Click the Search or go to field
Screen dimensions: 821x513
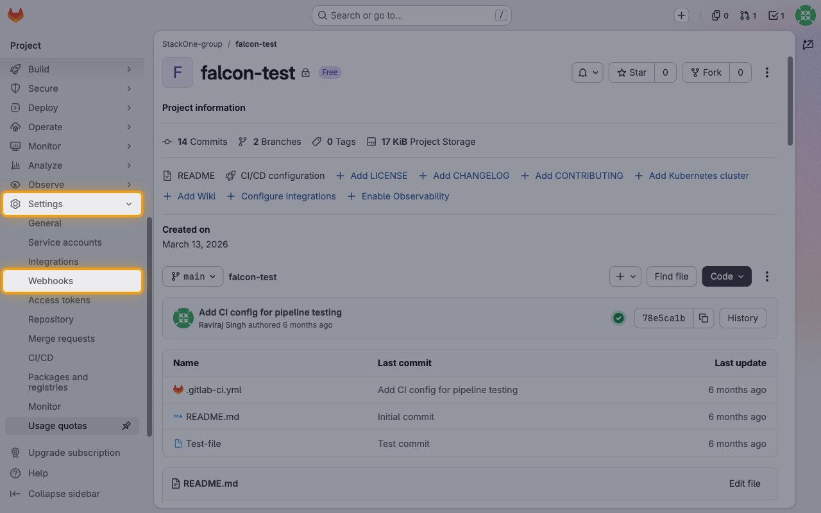[411, 15]
